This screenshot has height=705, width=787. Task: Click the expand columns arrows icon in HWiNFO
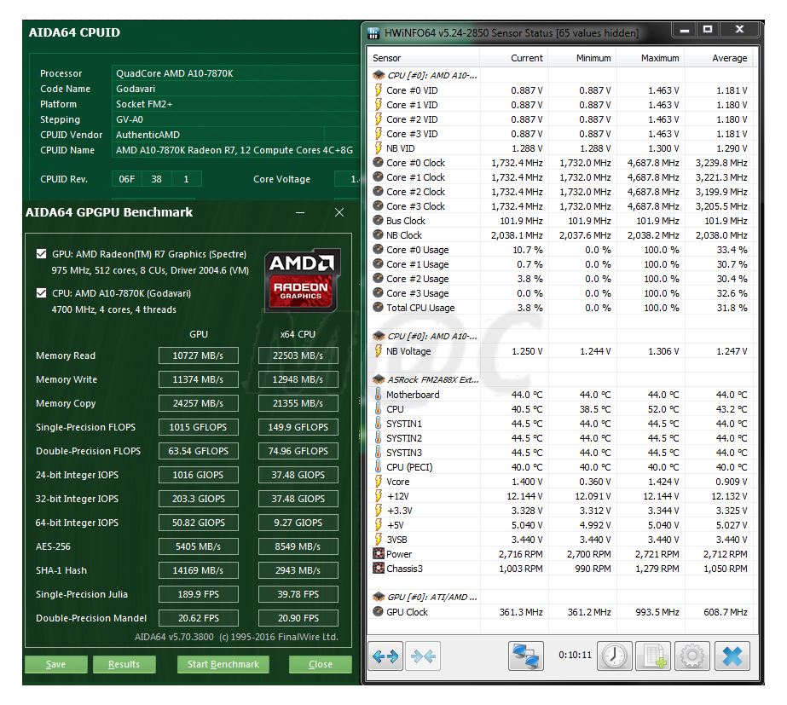[385, 656]
